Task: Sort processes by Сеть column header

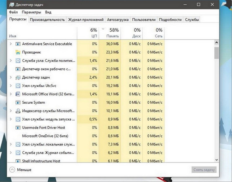Action: tap(153, 33)
